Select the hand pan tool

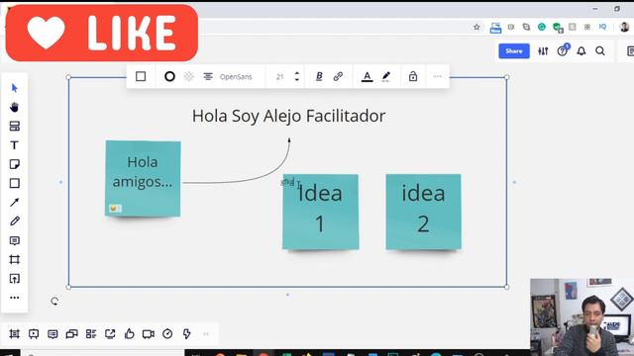(15, 107)
